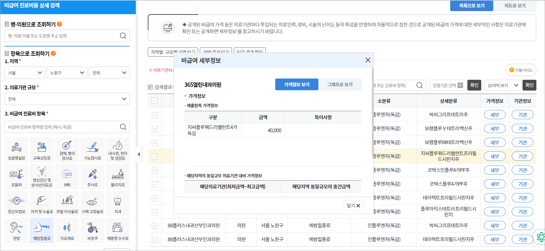Select the 한방 category icon
Screen dimensions: 545x251
tap(17, 230)
